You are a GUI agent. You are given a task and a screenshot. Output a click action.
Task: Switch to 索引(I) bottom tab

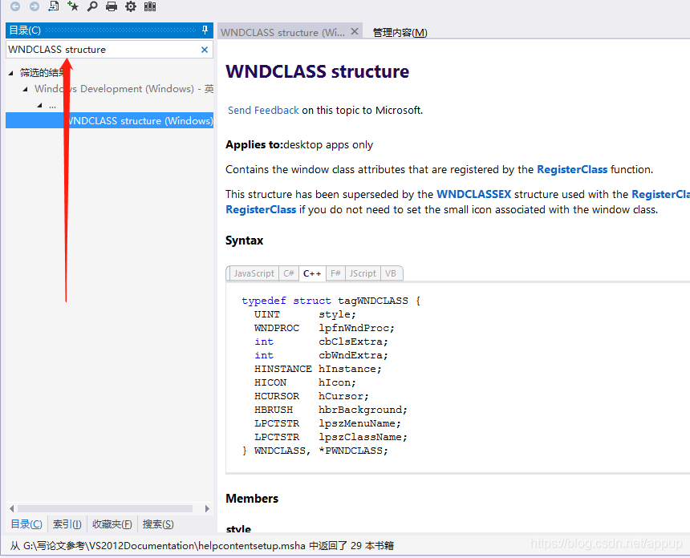[x=67, y=524]
